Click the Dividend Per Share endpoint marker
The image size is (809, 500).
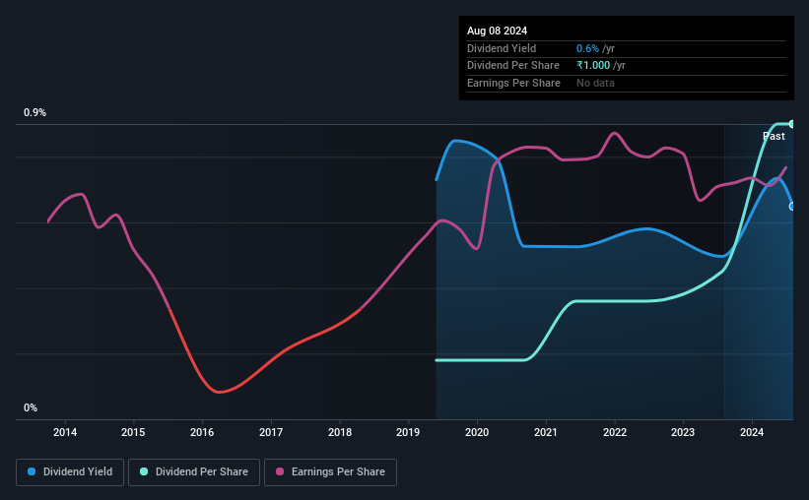click(792, 124)
